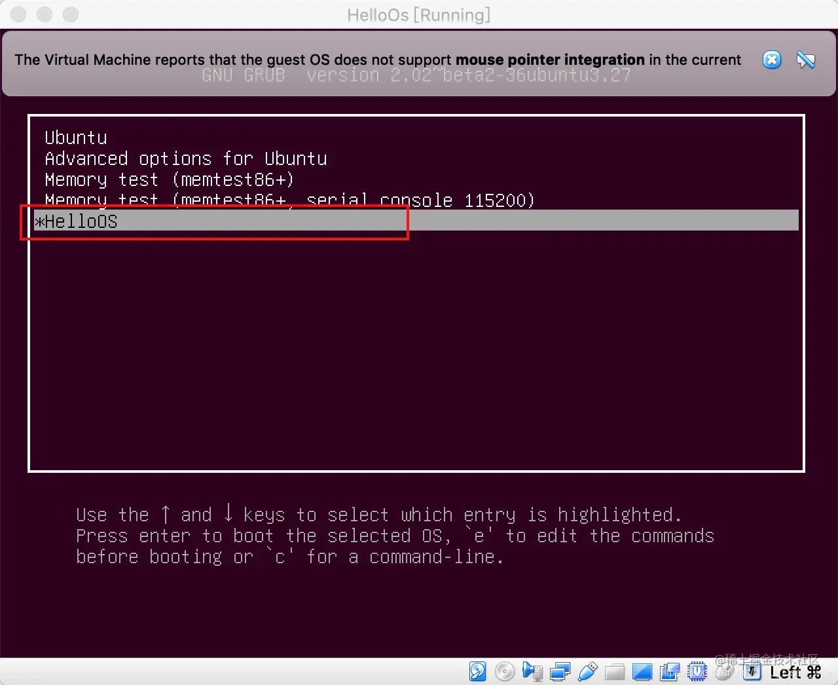Select the Ubuntu boot entry
Screen dimensions: 838x685
[76, 138]
